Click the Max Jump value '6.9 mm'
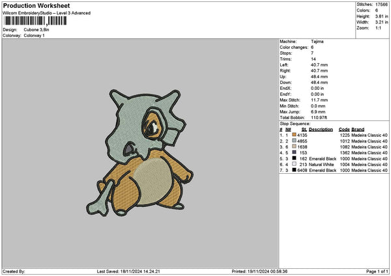 click(318, 112)
